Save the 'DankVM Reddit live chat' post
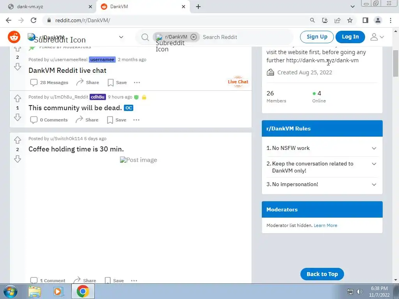Viewport: 399px width, 299px height. click(x=117, y=83)
